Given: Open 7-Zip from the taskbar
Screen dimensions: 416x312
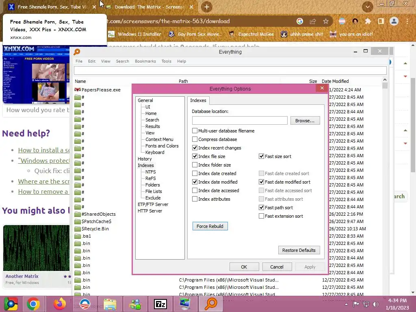Looking at the screenshot, I should pos(160,304).
